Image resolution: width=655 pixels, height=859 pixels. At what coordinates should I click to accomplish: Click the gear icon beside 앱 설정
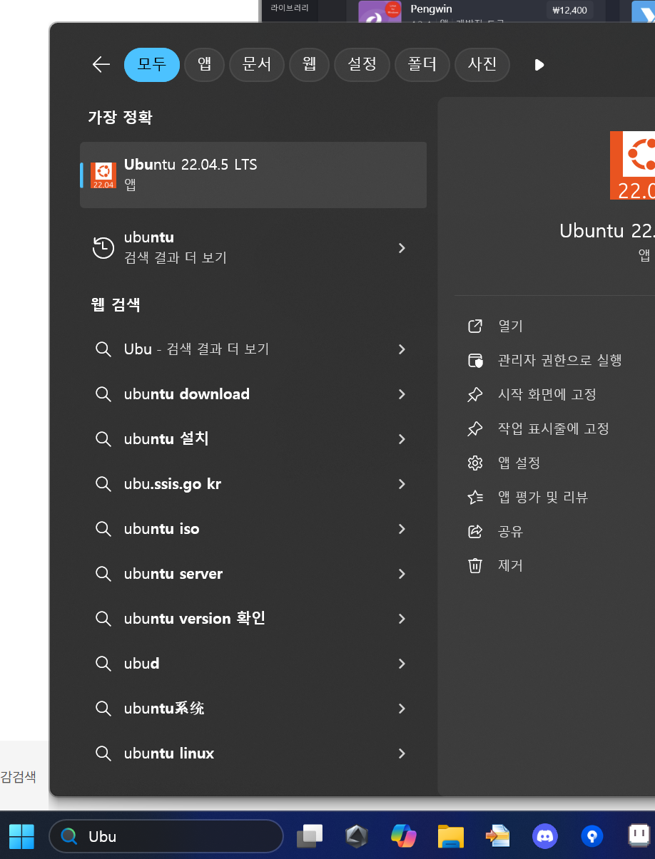coord(475,463)
